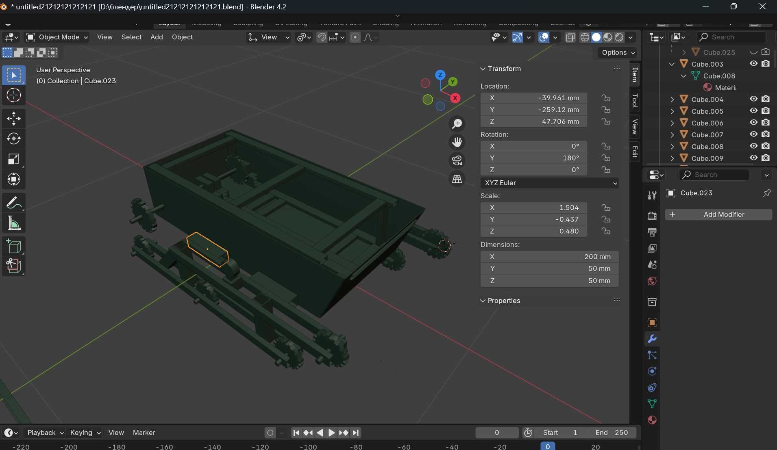The height and width of the screenshot is (450, 777).
Task: Click Add Modifier button
Action: click(x=718, y=215)
